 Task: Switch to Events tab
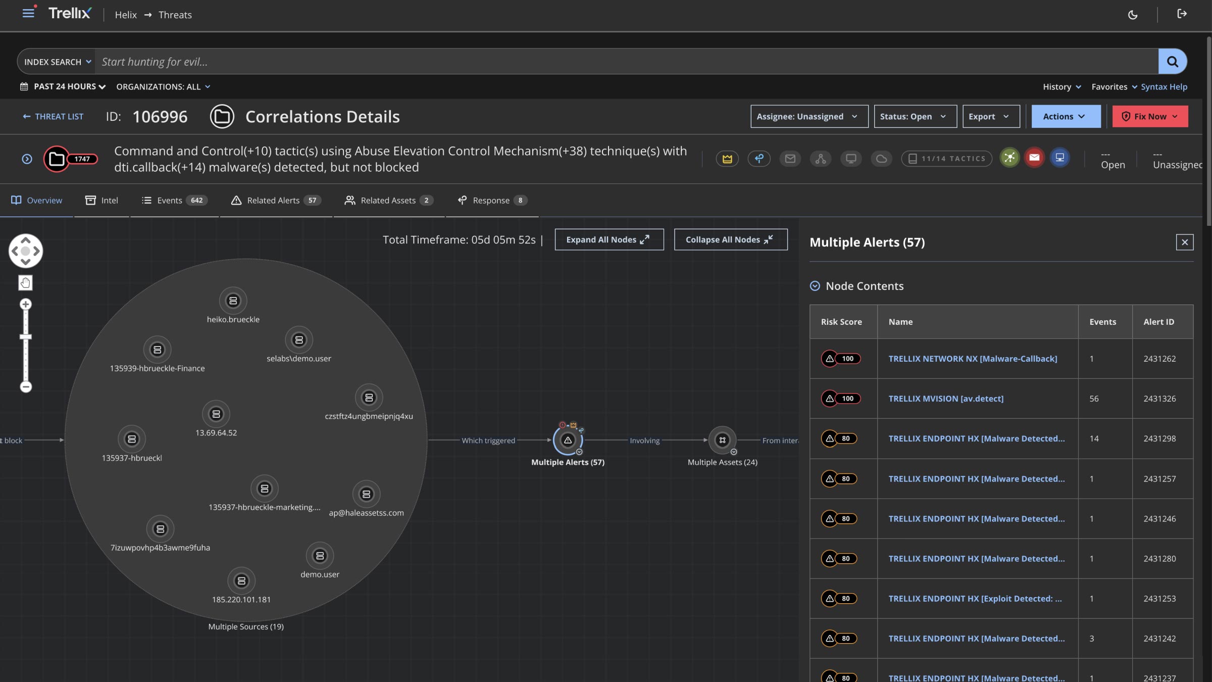[x=174, y=201]
